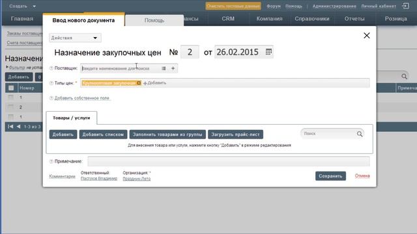Switch to the Помощь tab in dialog
The image size is (417, 234).
click(x=154, y=20)
